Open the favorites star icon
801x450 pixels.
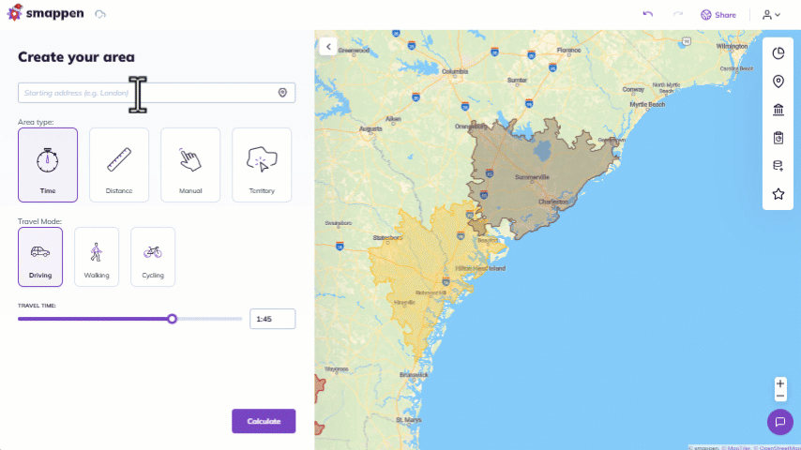pyautogui.click(x=778, y=193)
